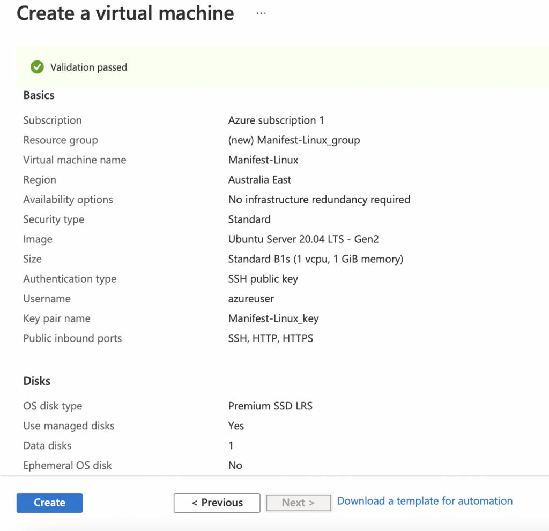The height and width of the screenshot is (531, 549).
Task: Click the Manifest-Linux virtual machine name value
Action: pyautogui.click(x=263, y=160)
